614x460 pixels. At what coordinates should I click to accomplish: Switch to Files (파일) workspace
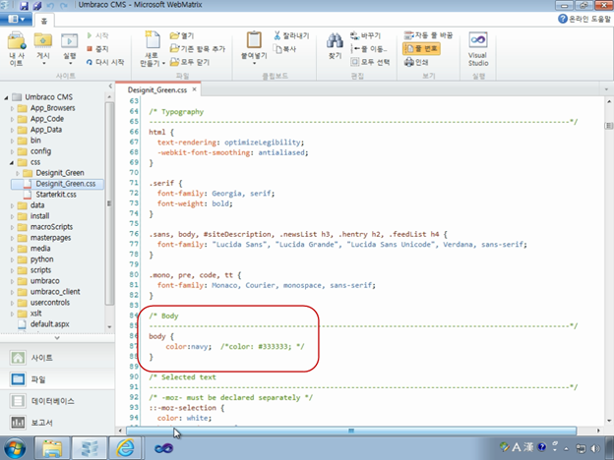(57, 379)
